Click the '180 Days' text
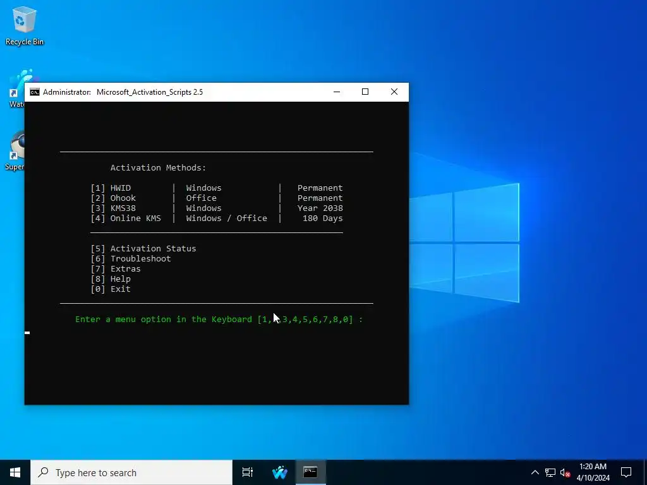647x485 pixels. tap(323, 218)
